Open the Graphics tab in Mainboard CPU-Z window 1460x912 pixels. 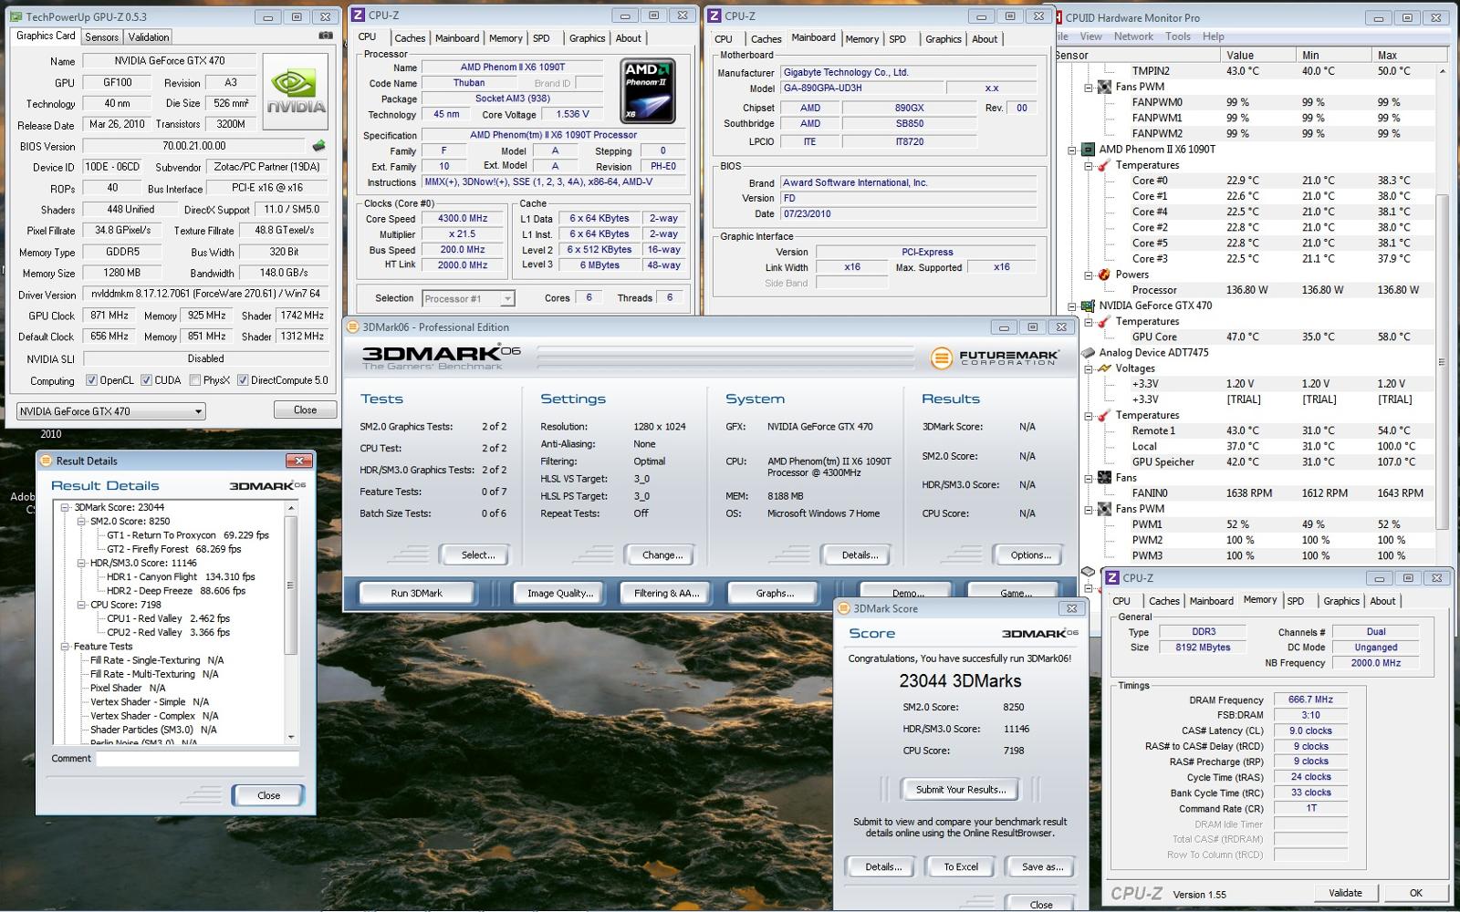click(x=943, y=39)
